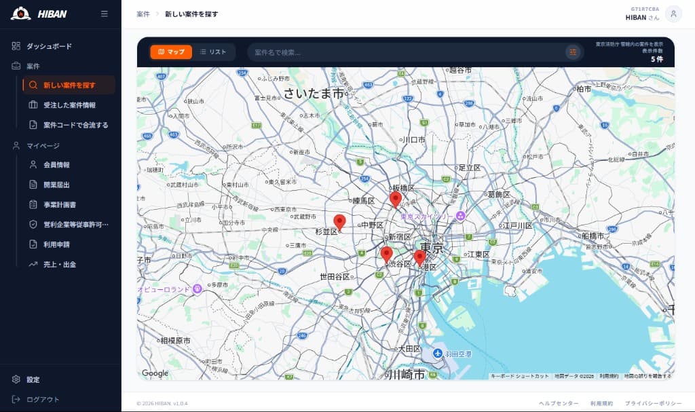Collapse the sidebar with the hamburger icon

tap(104, 14)
